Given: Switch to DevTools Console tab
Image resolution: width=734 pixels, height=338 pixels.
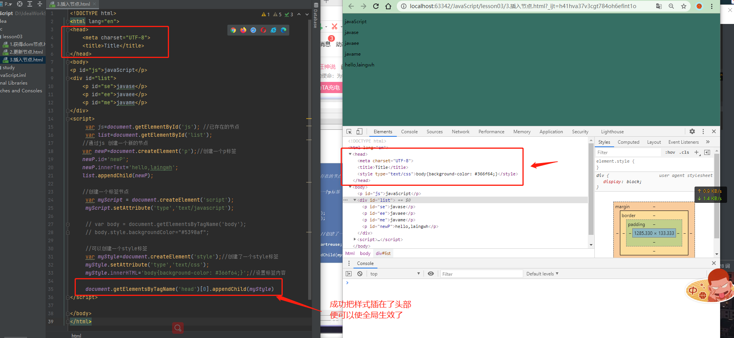Looking at the screenshot, I should click(409, 132).
